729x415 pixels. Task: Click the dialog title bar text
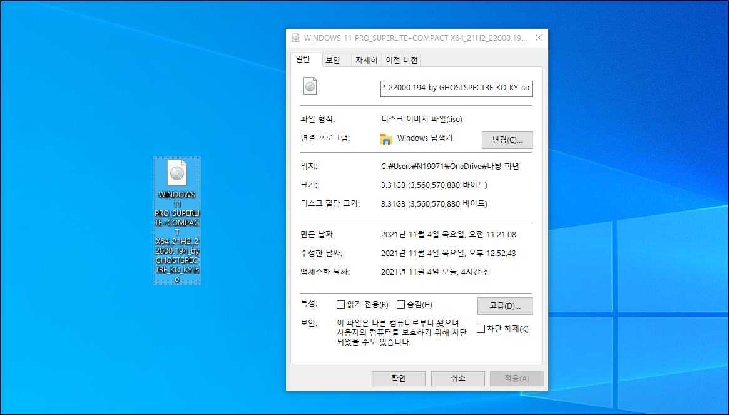click(415, 38)
